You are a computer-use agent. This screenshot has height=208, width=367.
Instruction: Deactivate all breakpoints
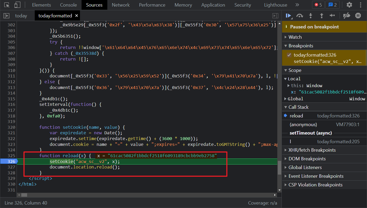pos(346,16)
